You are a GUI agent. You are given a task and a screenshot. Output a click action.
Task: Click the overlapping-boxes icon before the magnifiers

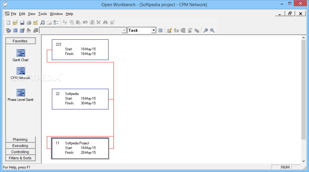coord(196,30)
